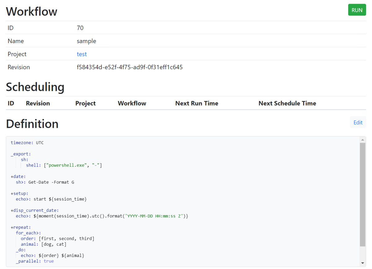Select the revision hash f584354d-e52f-4f75-ad9f-0f31eff1c645
Viewport: 372px width, 269px height.
pos(130,67)
